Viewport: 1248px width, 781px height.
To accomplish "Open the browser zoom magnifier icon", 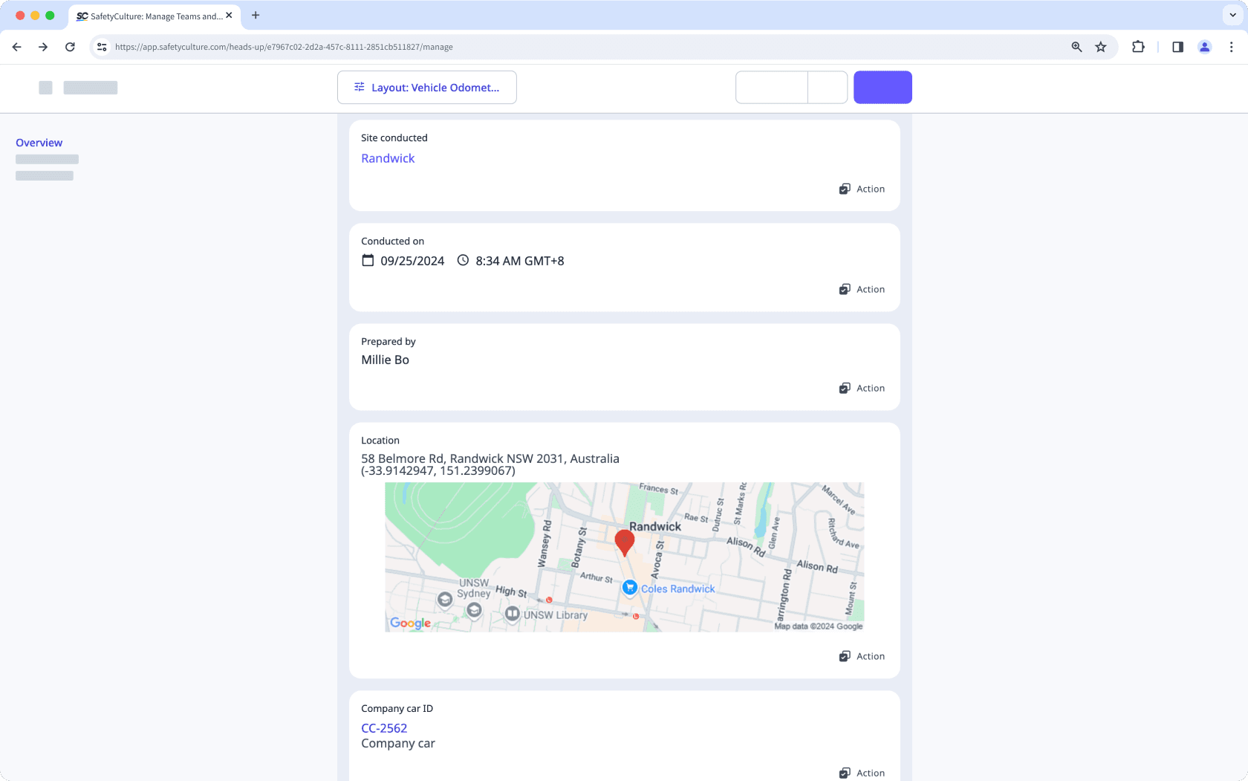I will coord(1076,47).
